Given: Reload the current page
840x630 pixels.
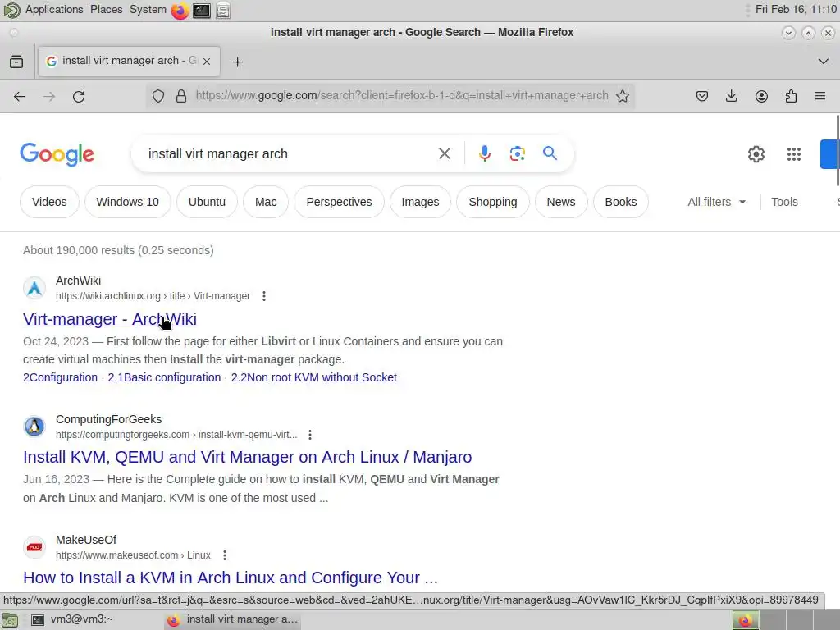Looking at the screenshot, I should (79, 97).
